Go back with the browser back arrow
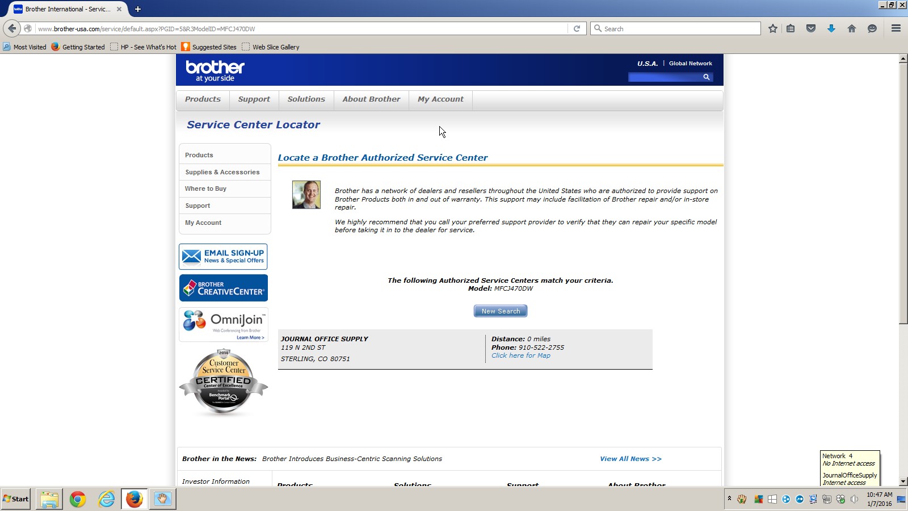Image resolution: width=908 pixels, height=511 pixels. (12, 28)
